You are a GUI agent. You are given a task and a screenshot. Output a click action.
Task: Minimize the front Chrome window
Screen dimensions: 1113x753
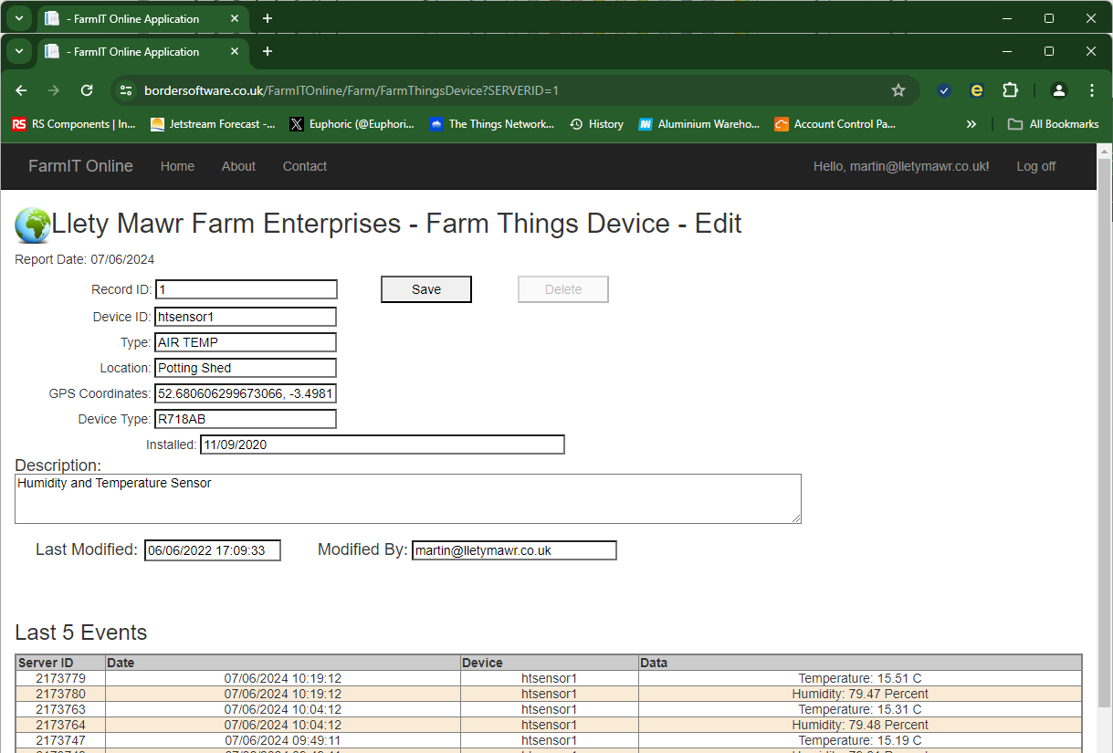(x=1007, y=51)
